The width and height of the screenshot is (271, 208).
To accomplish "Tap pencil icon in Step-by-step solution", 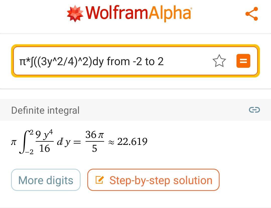I will pos(100,180).
